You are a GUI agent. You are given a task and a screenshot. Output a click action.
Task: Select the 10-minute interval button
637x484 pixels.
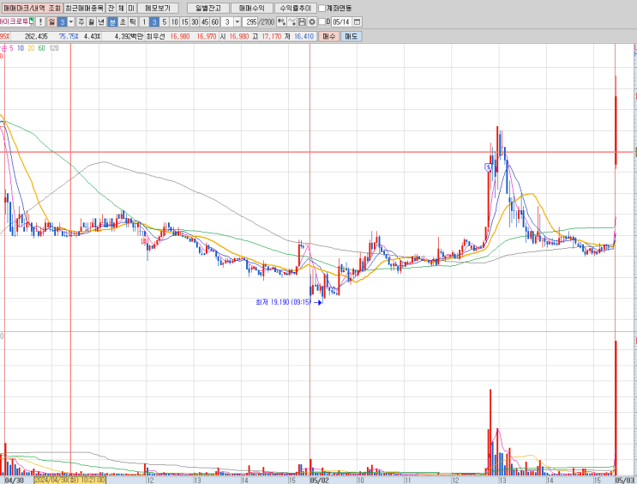(x=174, y=21)
